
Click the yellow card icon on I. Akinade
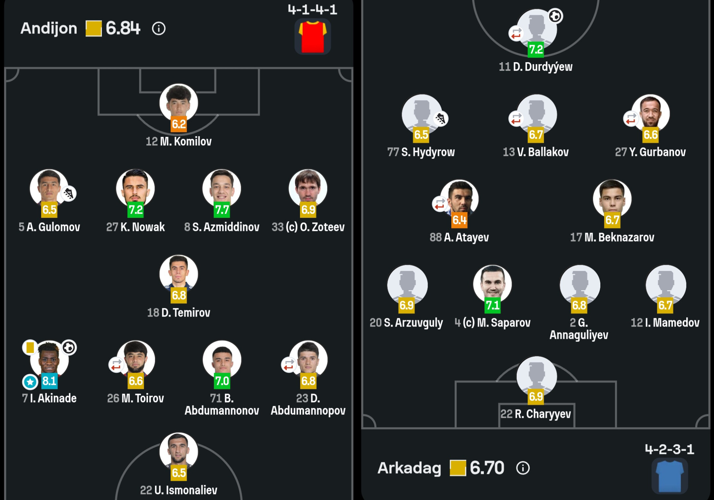pos(30,347)
